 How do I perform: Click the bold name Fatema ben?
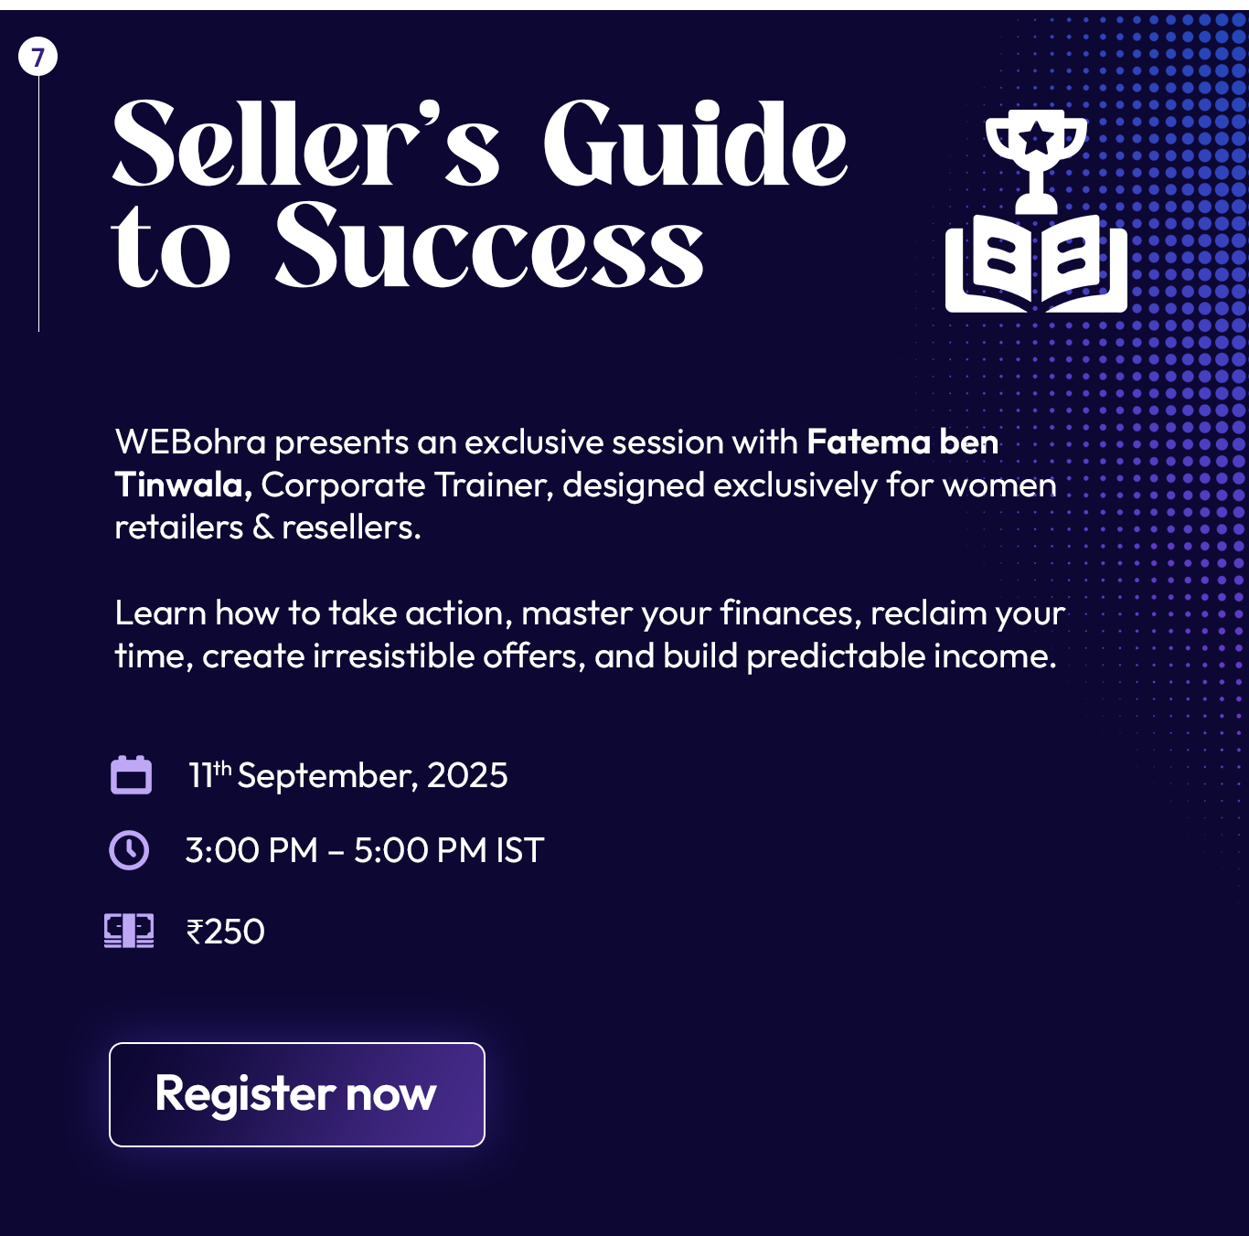(902, 442)
